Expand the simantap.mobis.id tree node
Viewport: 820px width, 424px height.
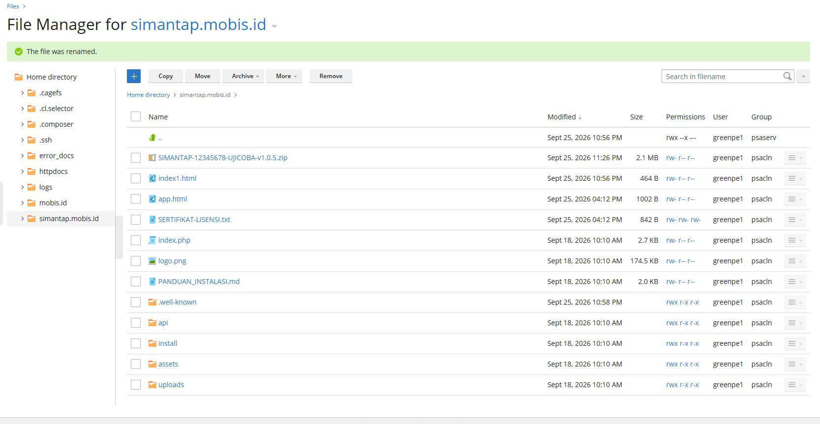[x=22, y=219]
